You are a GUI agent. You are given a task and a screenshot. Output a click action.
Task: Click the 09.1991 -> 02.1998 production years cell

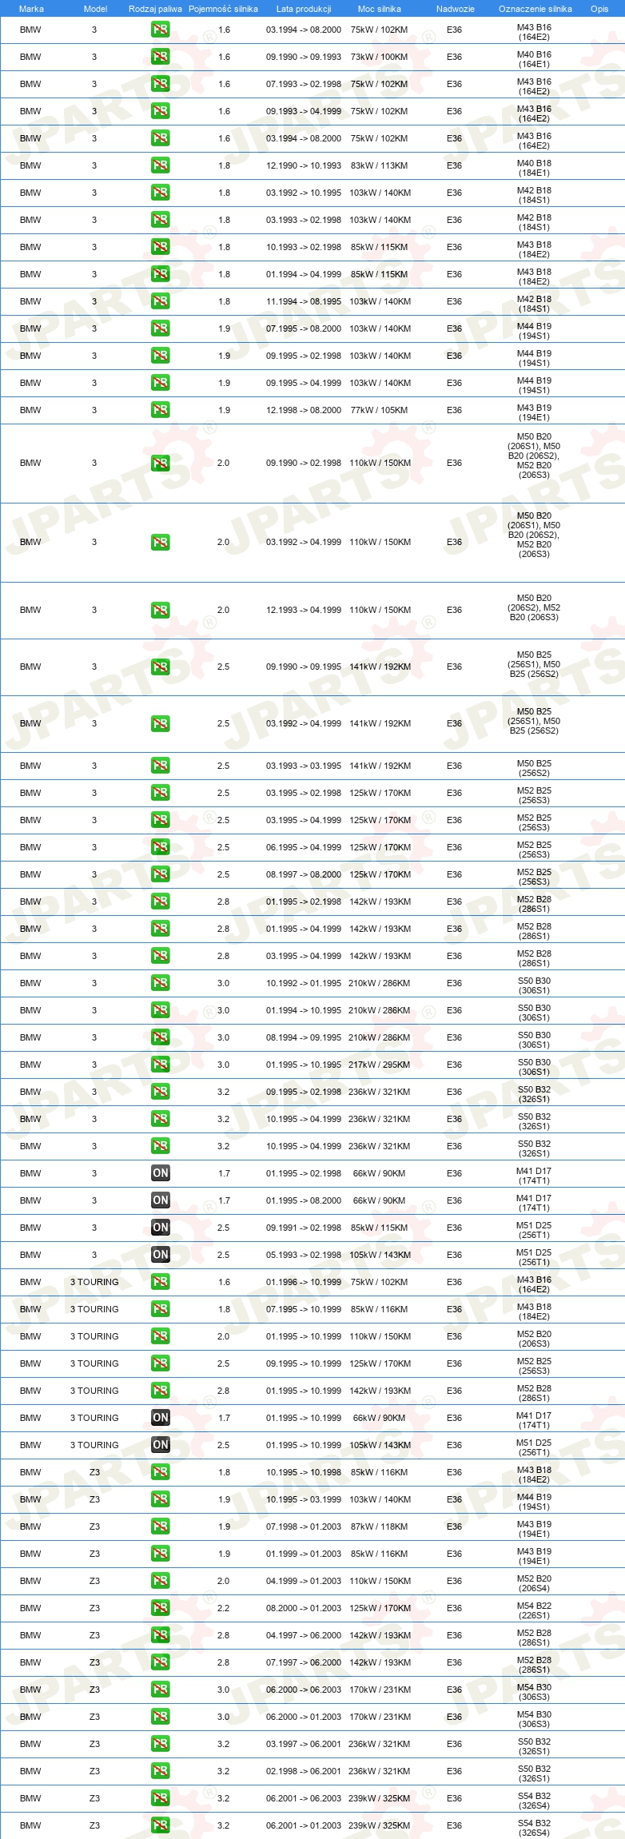[x=304, y=1228]
